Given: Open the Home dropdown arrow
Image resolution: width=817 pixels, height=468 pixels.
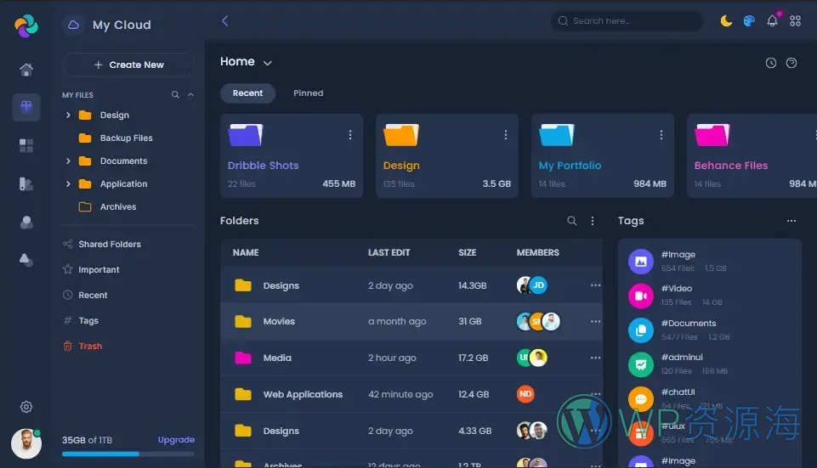Looking at the screenshot, I should (268, 63).
